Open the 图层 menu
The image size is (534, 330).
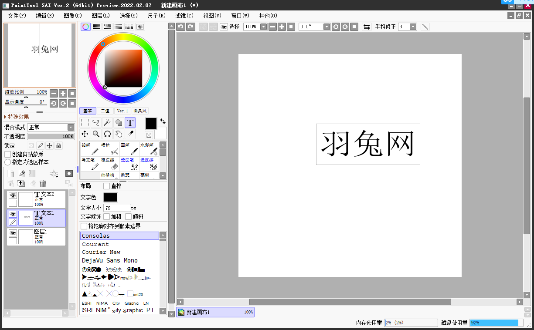[101, 15]
